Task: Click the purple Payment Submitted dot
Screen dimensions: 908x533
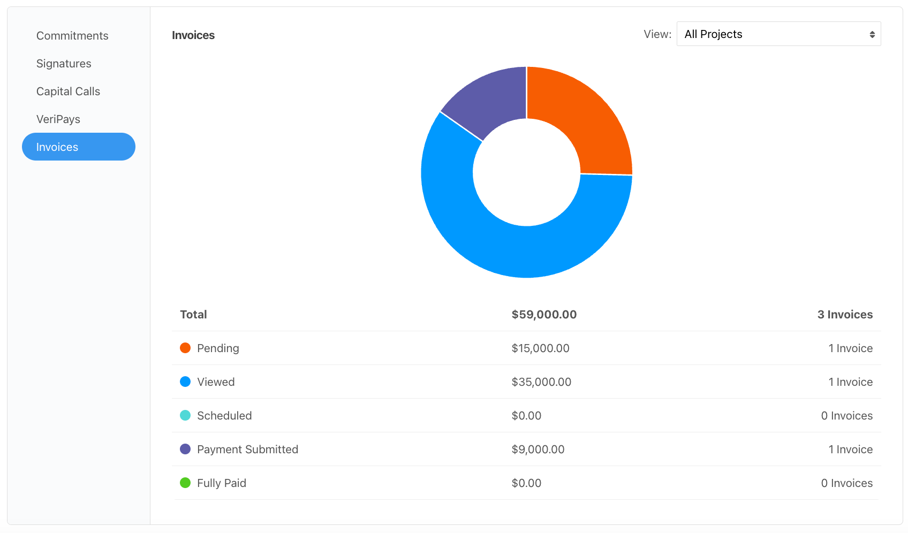Action: (x=185, y=449)
